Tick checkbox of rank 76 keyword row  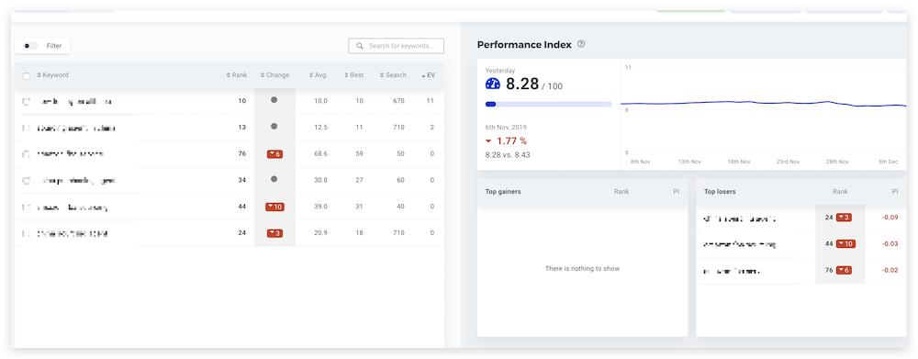pos(26,154)
